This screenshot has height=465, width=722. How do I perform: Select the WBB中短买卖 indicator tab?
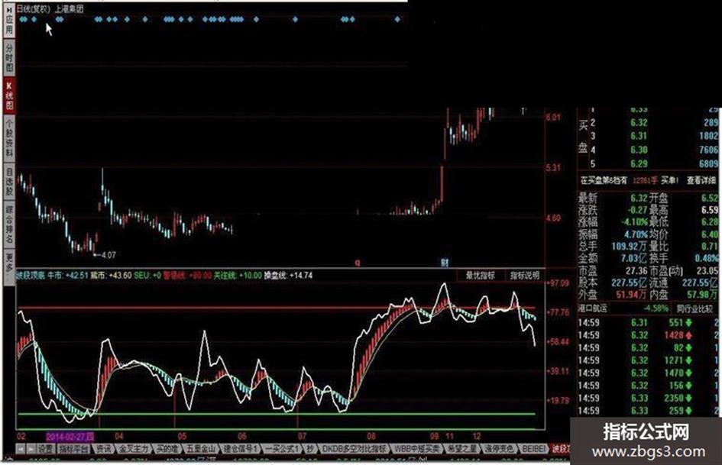tap(416, 448)
